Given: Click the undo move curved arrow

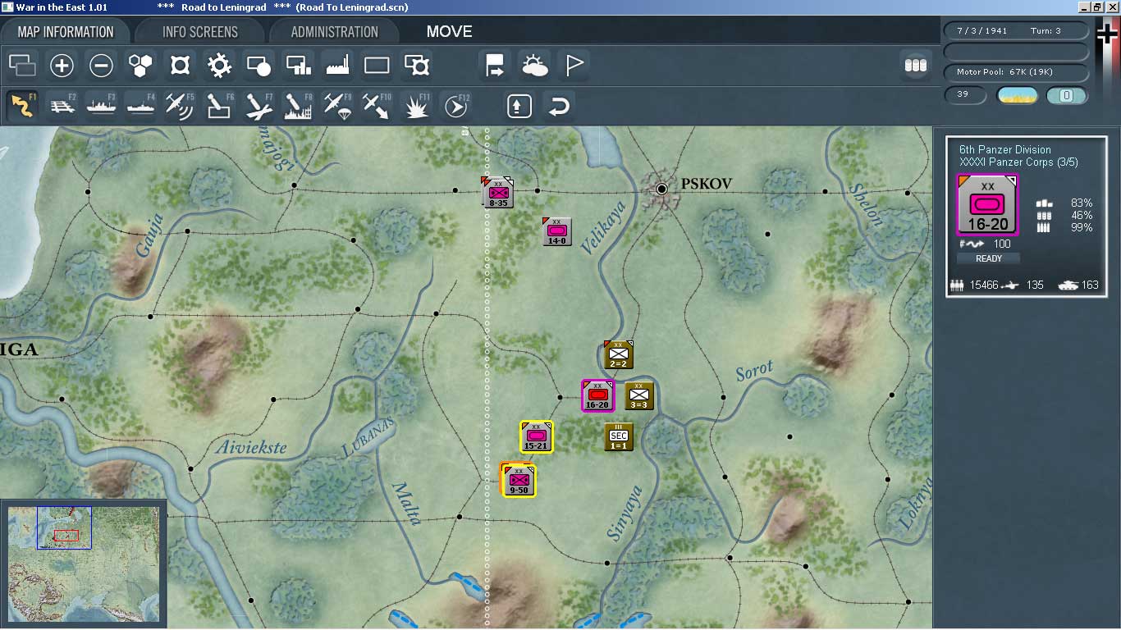Looking at the screenshot, I should [x=559, y=106].
